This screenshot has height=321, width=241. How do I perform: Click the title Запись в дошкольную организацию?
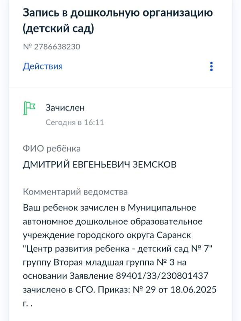click(x=117, y=13)
